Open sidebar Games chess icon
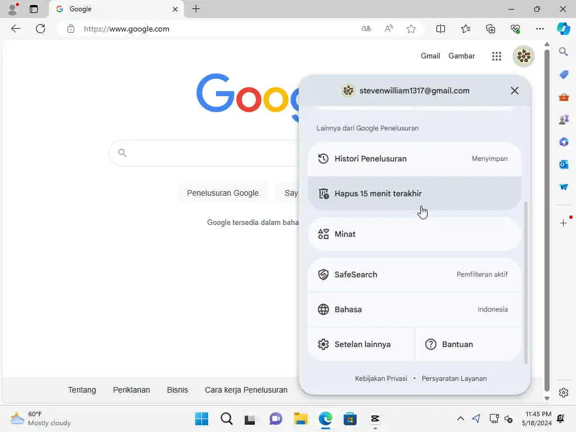This screenshot has height=432, width=576. 564,119
